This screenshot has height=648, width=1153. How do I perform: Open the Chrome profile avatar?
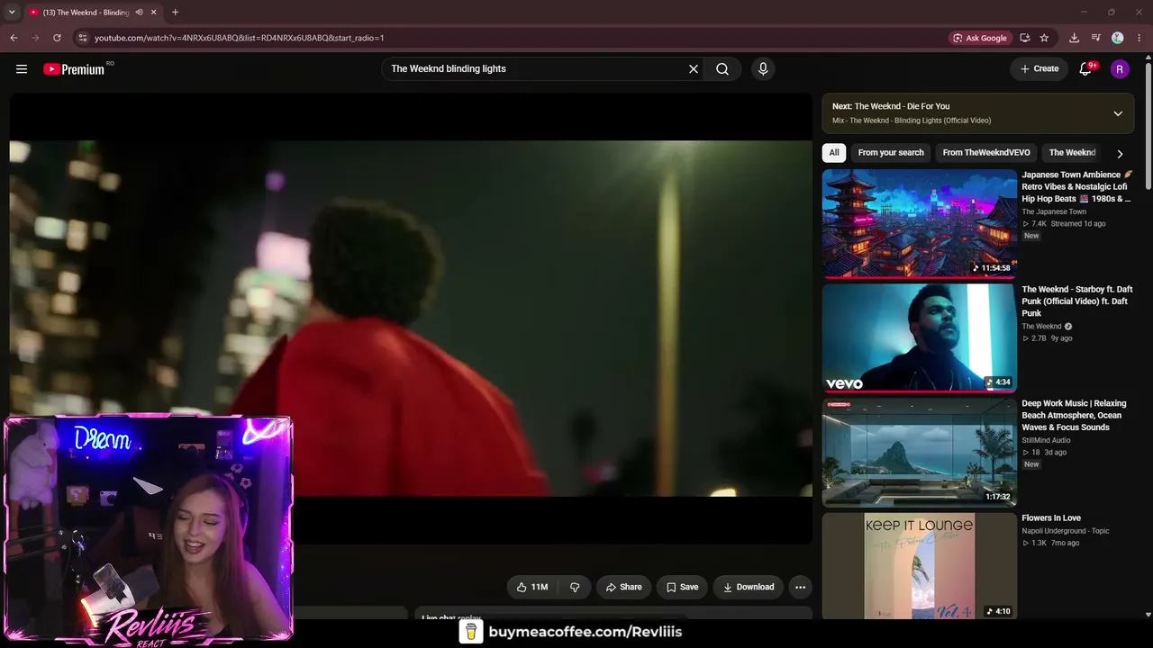(1118, 38)
